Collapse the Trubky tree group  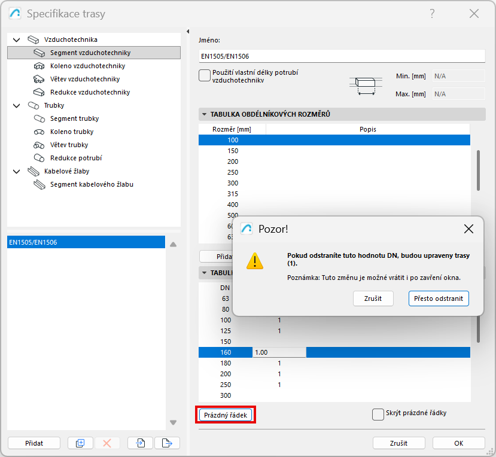click(x=16, y=106)
